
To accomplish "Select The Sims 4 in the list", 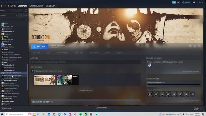I will tap(8, 91).
